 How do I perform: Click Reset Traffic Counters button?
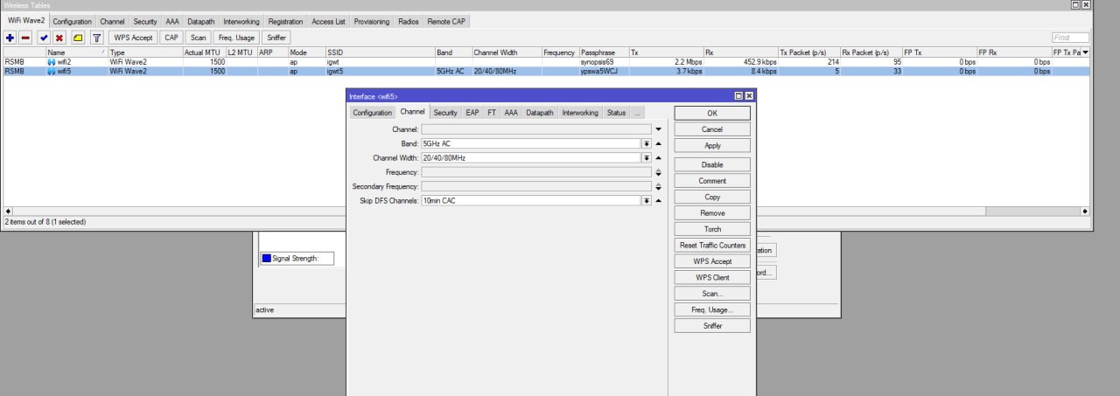click(x=712, y=246)
